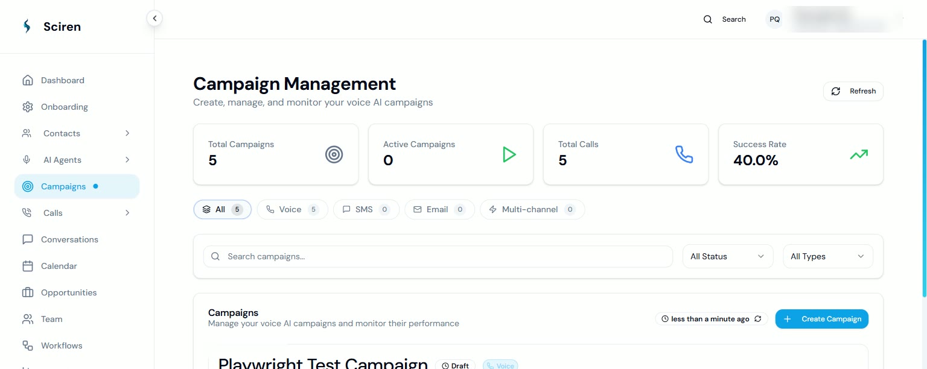The image size is (927, 369).
Task: Open Conversations page in sidebar
Action: point(77,239)
